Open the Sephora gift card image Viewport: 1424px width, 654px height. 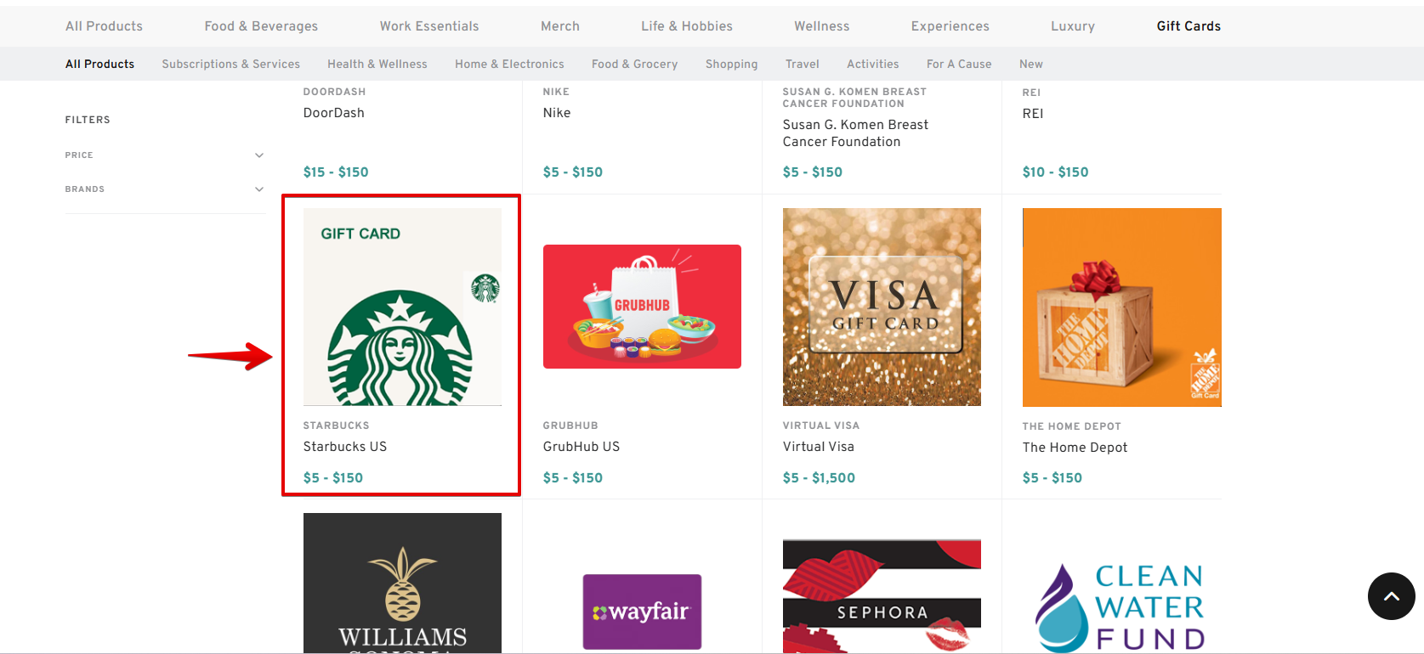[882, 595]
